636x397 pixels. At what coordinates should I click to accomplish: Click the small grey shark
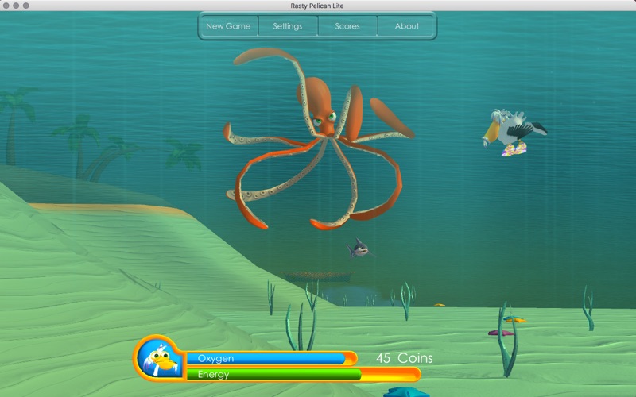[x=359, y=249]
